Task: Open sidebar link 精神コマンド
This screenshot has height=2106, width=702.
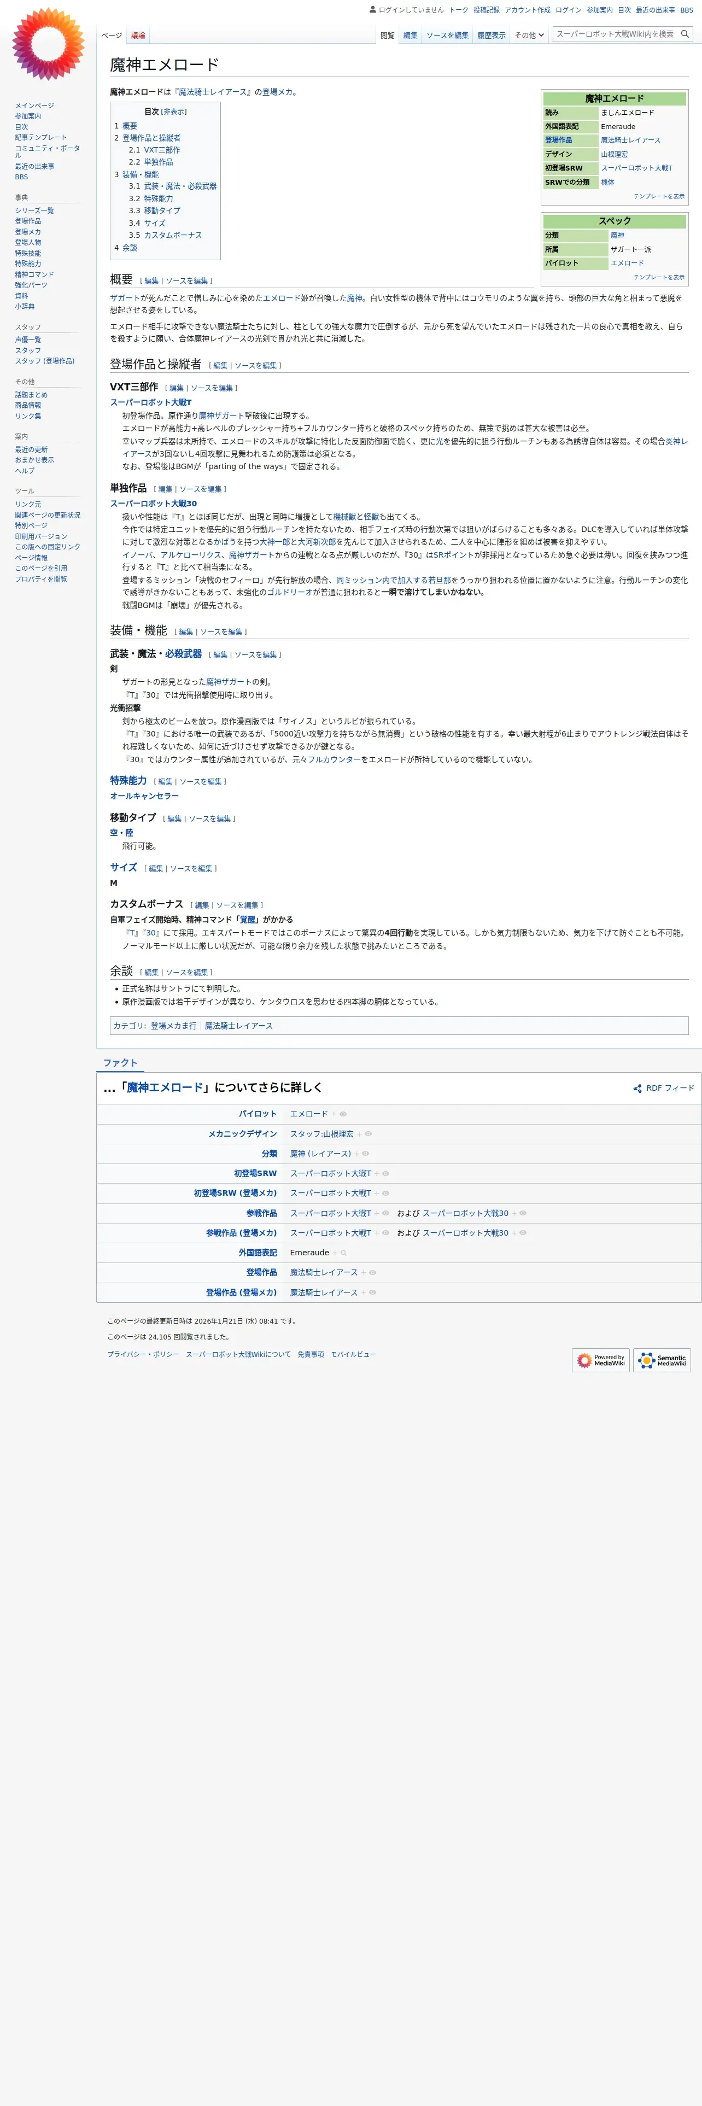Action: coord(34,274)
